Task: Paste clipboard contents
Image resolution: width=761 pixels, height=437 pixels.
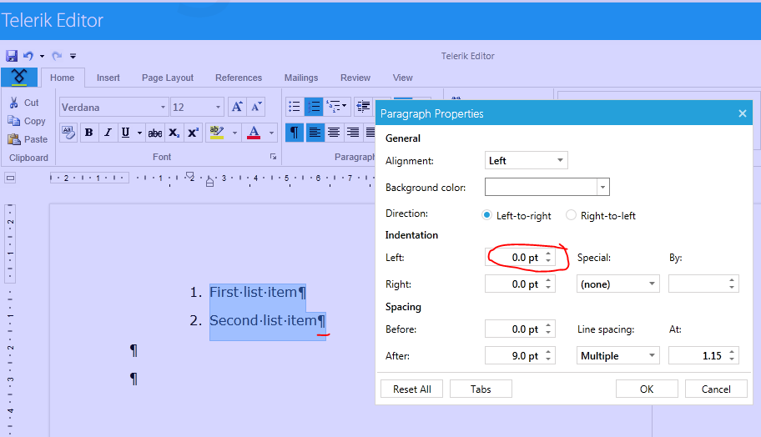Action: 28,139
